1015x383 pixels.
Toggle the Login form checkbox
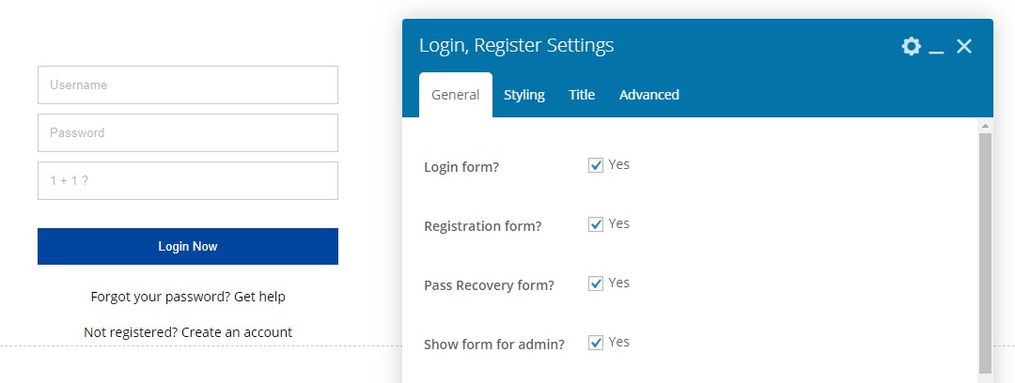(x=595, y=165)
